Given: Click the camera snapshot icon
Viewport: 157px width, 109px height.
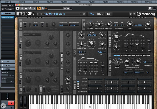Looking at the screenshot, I should 150,8.
